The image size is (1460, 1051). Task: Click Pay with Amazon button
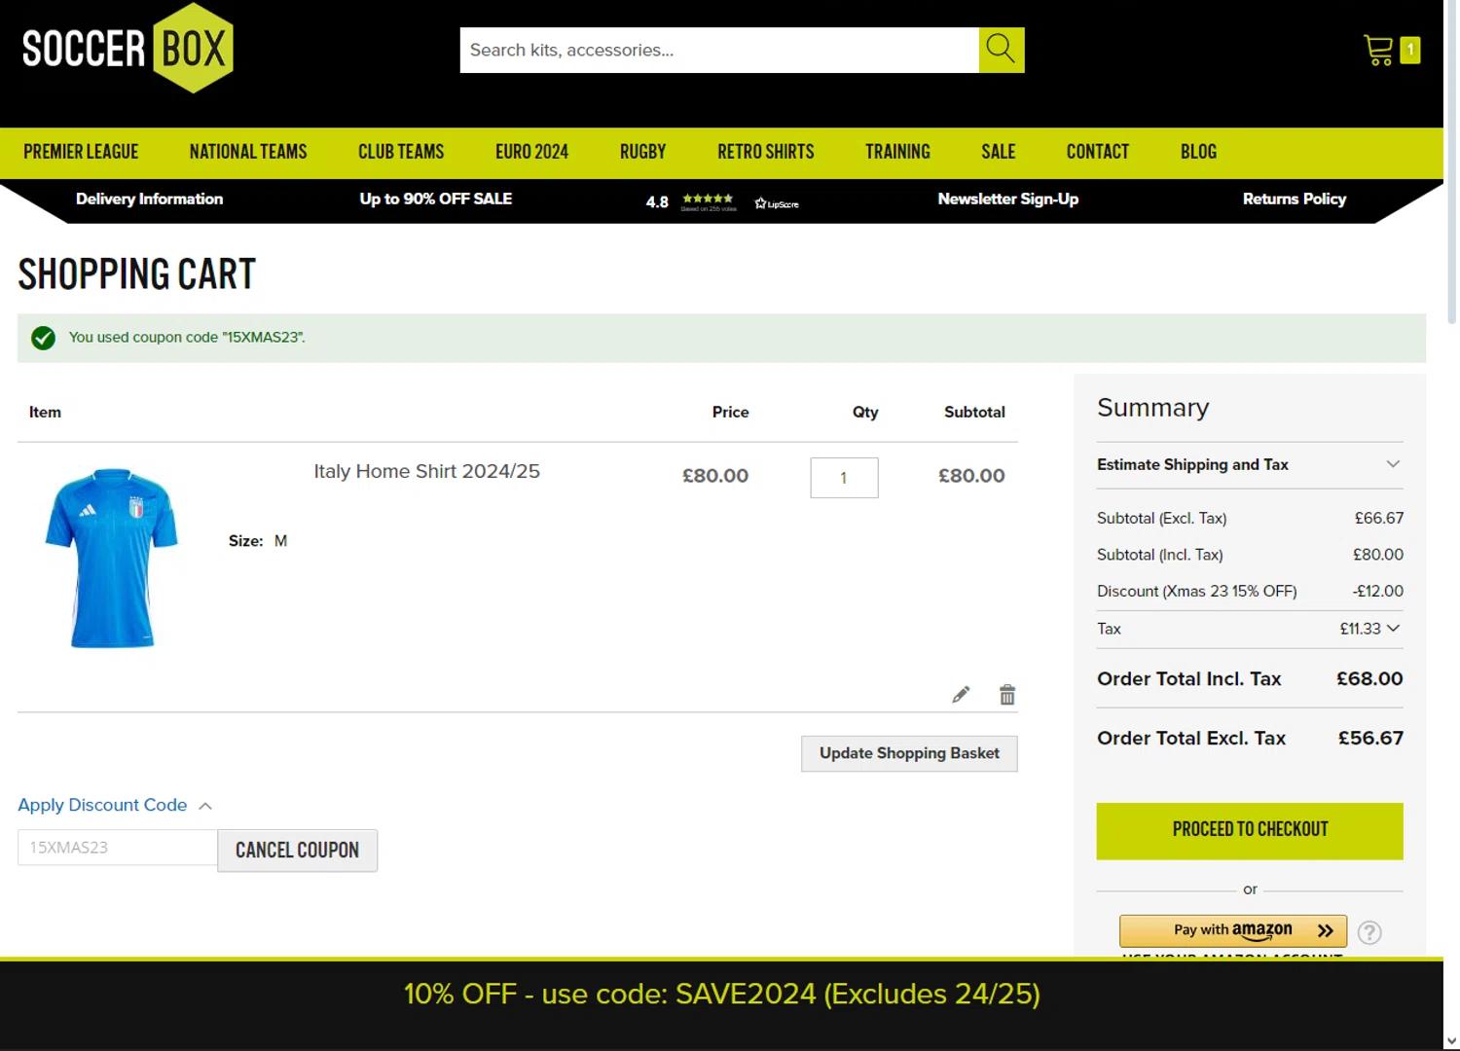point(1233,931)
